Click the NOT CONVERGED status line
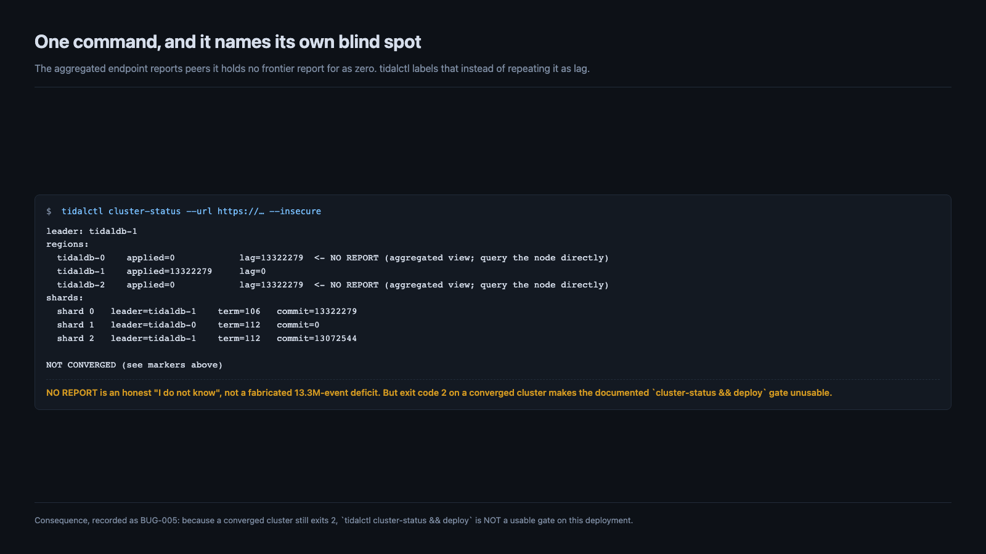Viewport: 986px width, 554px height. click(134, 365)
